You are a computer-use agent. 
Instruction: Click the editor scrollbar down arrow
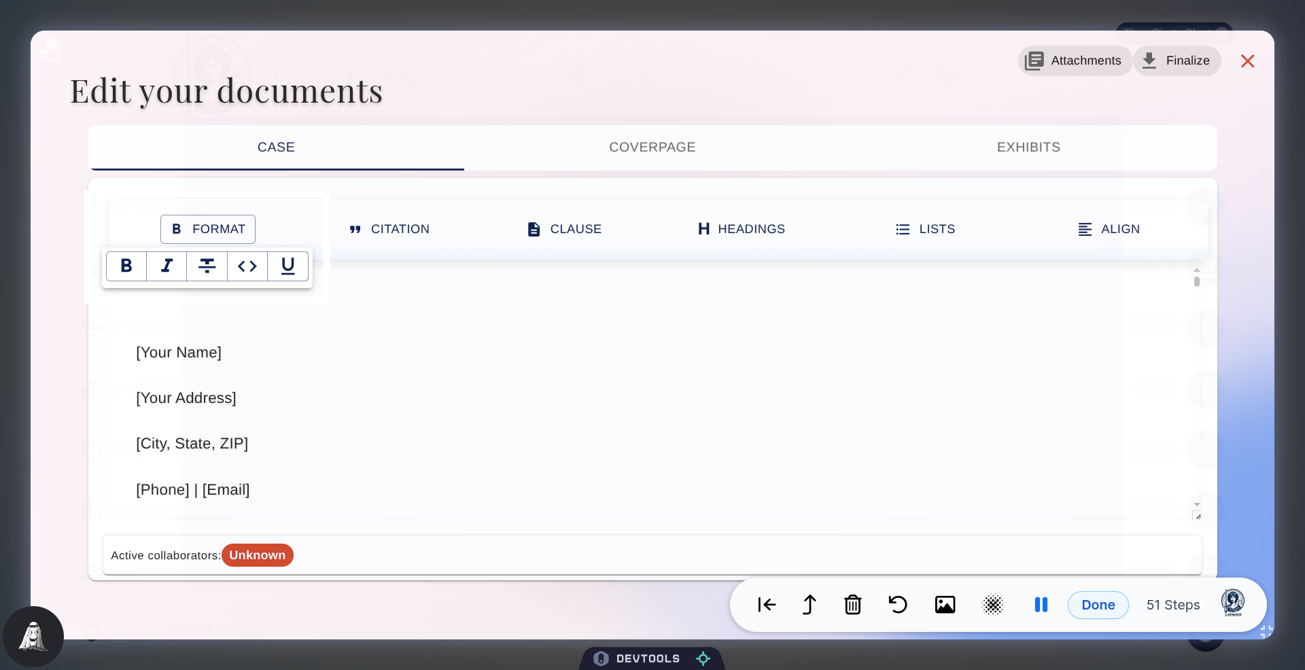[x=1196, y=504]
